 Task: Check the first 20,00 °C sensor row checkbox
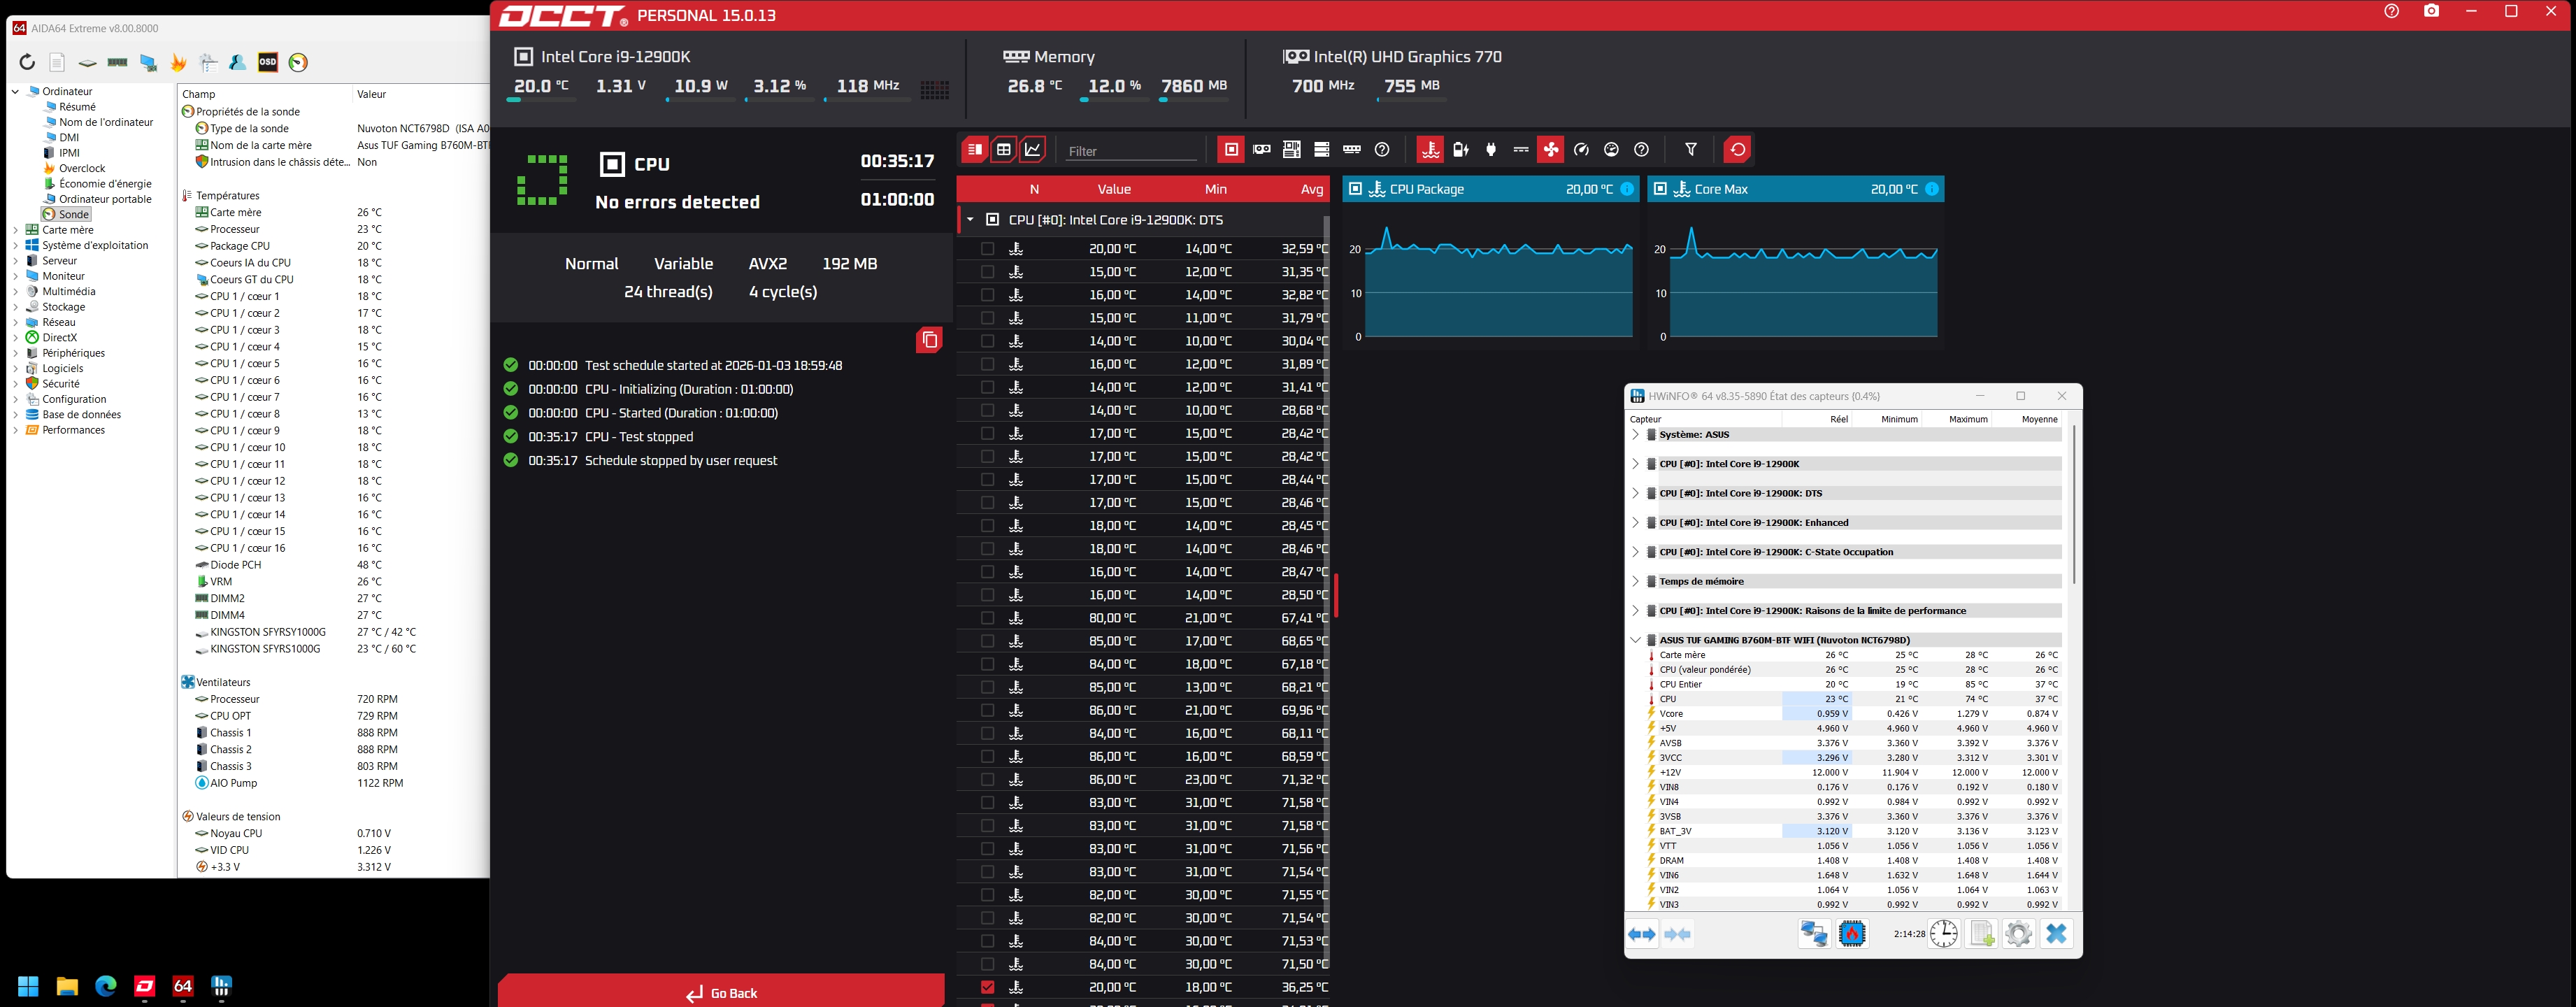point(988,249)
